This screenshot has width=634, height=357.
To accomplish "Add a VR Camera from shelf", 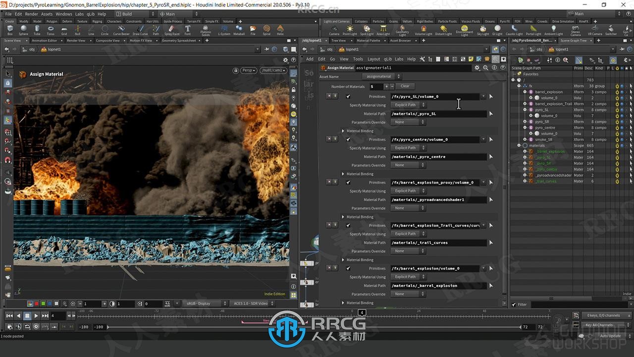I will click(594, 30).
